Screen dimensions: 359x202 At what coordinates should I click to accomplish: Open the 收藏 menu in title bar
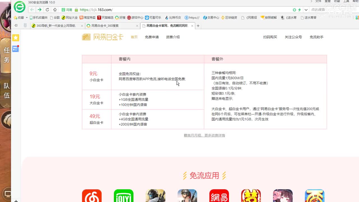[337, 1]
